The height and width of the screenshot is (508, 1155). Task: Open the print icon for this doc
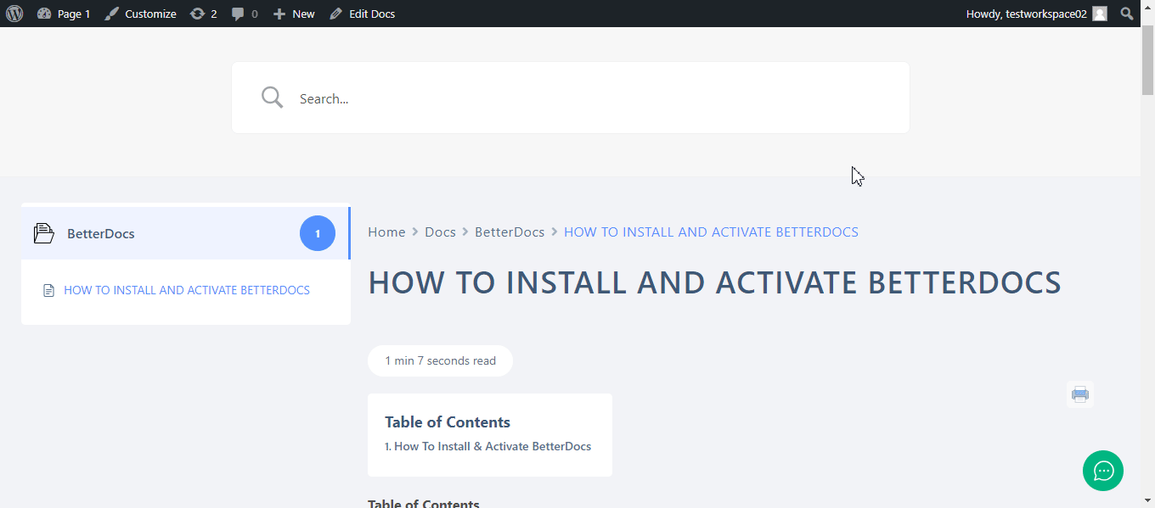(1079, 394)
